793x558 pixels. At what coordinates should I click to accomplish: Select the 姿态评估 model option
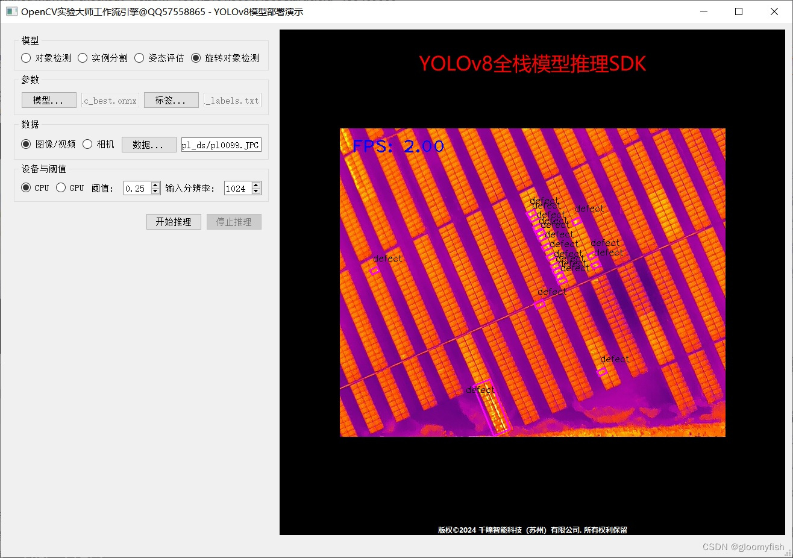tap(139, 57)
